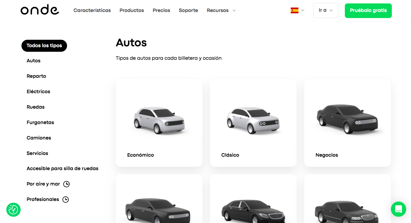Click clock icon next to Por aire y mar

coord(66,184)
